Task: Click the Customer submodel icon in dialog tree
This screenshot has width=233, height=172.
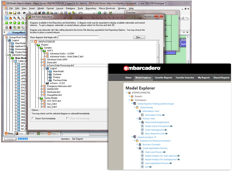Action: click(50, 74)
